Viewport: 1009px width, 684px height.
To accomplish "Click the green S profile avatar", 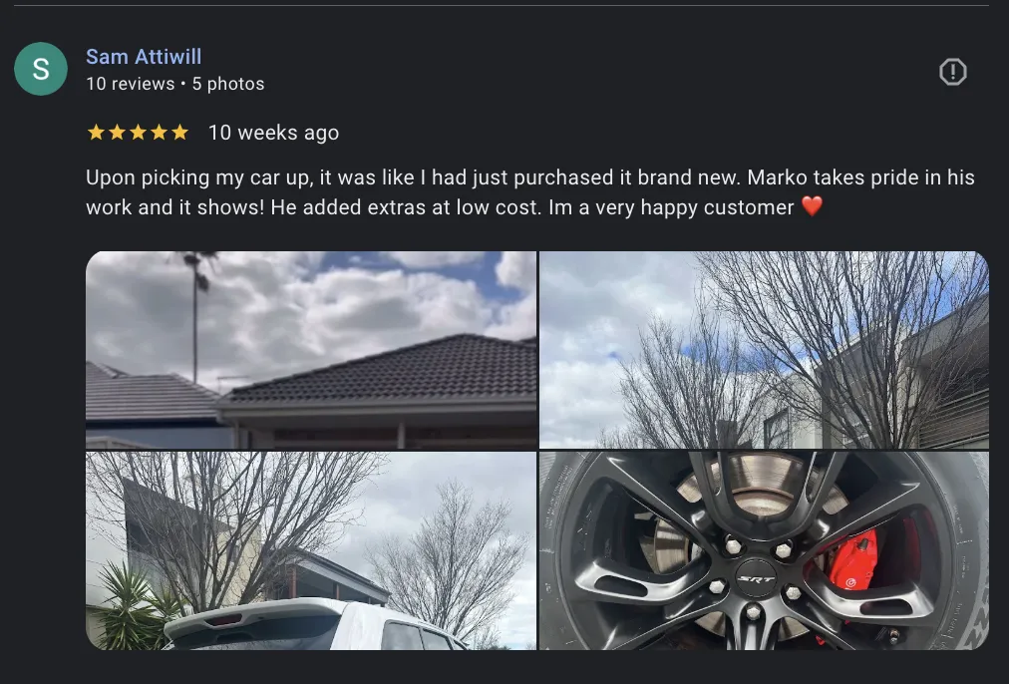I will 41,69.
